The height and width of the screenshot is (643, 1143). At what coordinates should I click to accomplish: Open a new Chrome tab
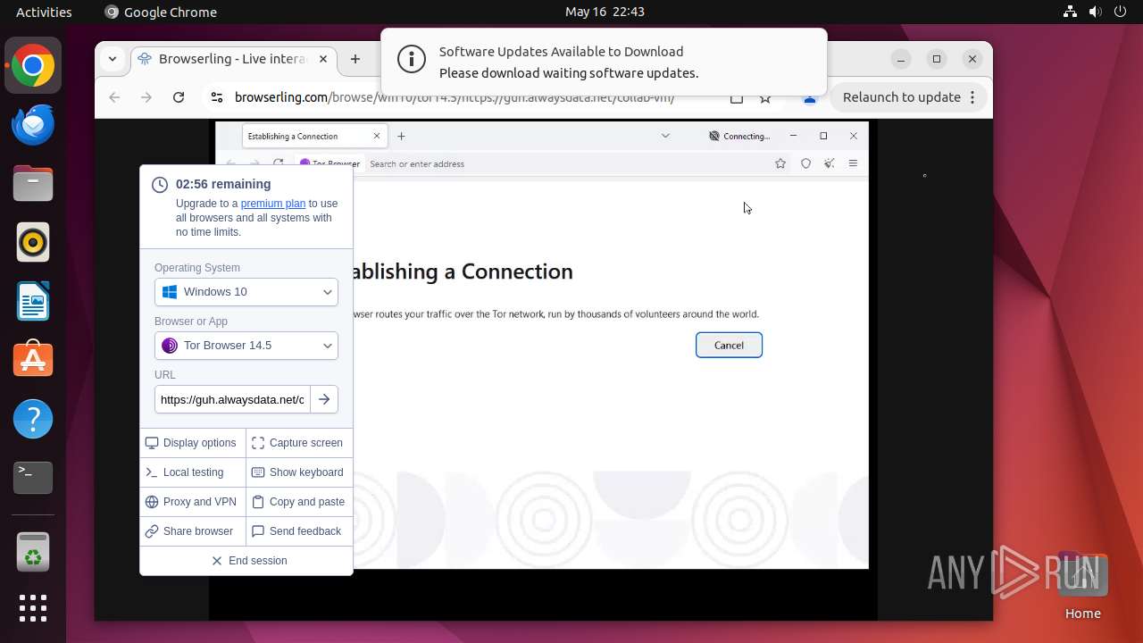[x=355, y=59]
